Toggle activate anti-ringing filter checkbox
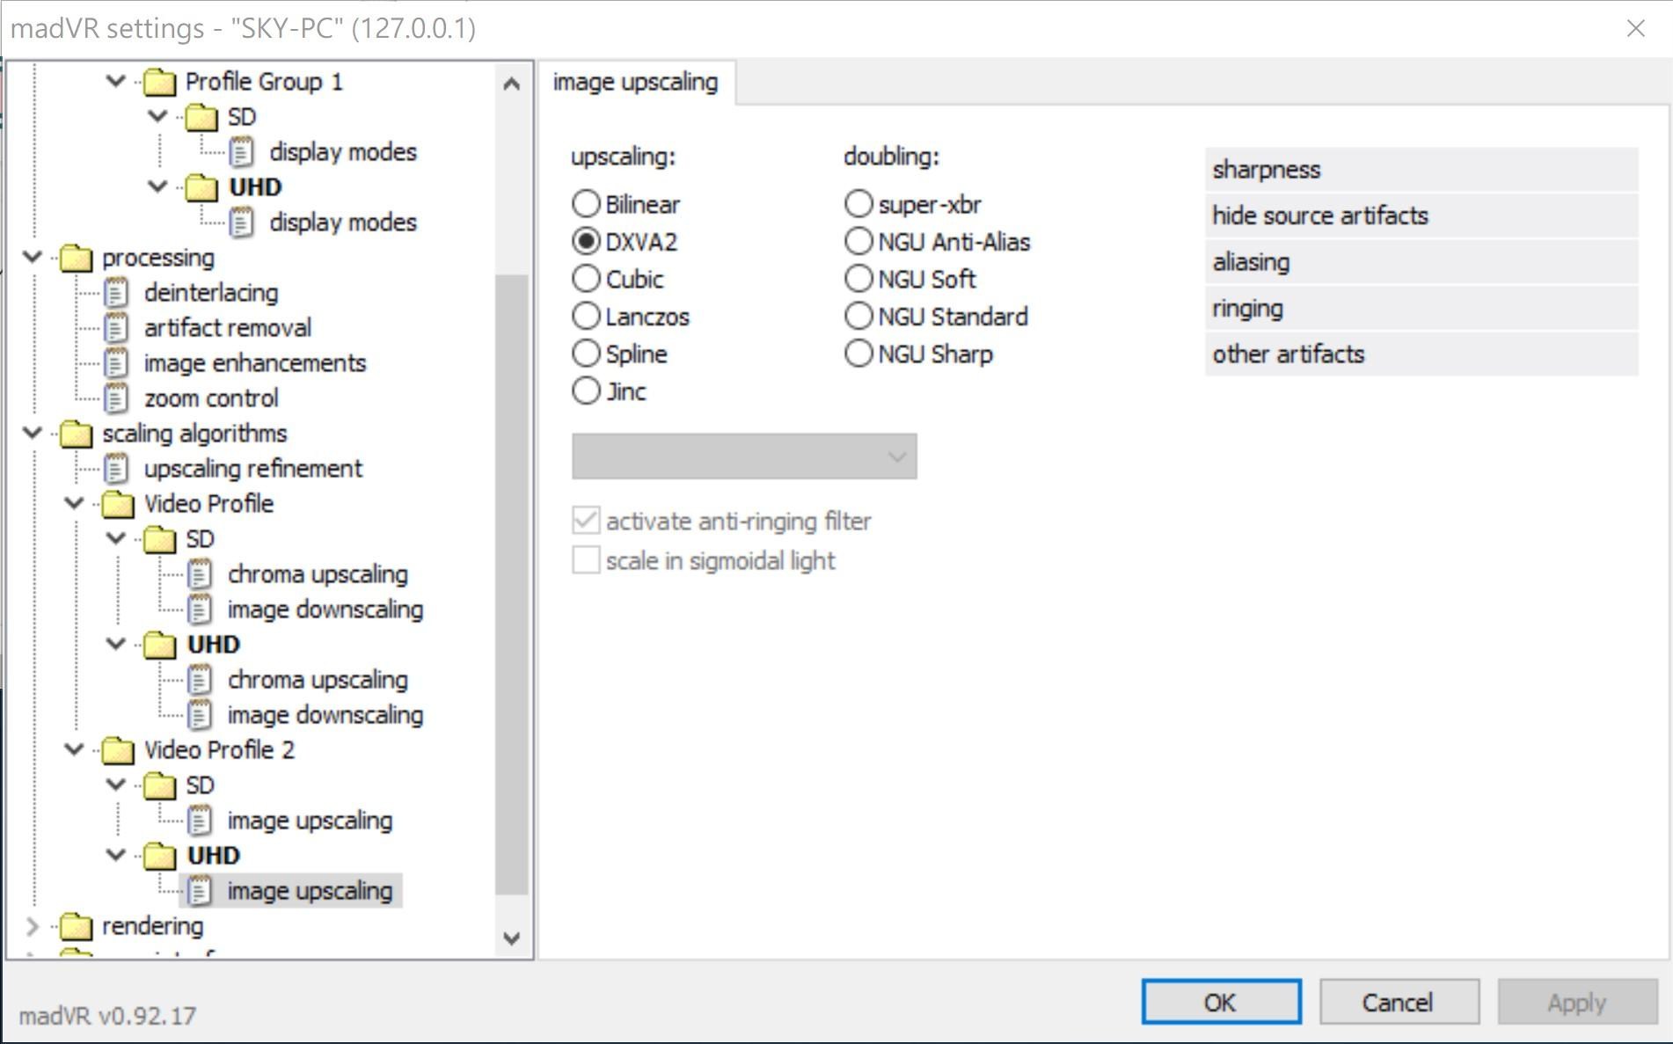 coord(586,521)
